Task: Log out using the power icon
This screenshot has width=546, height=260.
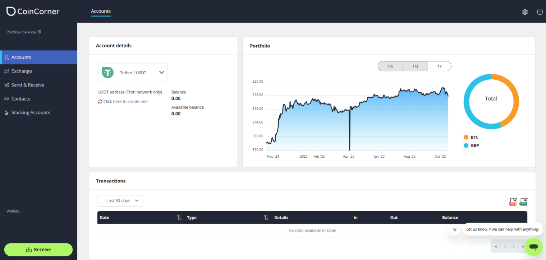Action: [540, 11]
